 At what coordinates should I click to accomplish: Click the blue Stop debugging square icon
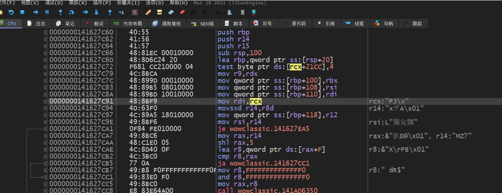(22, 12)
